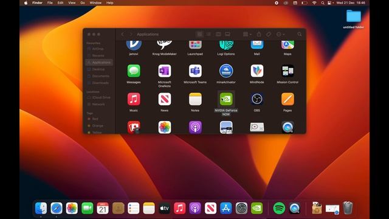Open Spotify from the Dock

click(x=279, y=208)
